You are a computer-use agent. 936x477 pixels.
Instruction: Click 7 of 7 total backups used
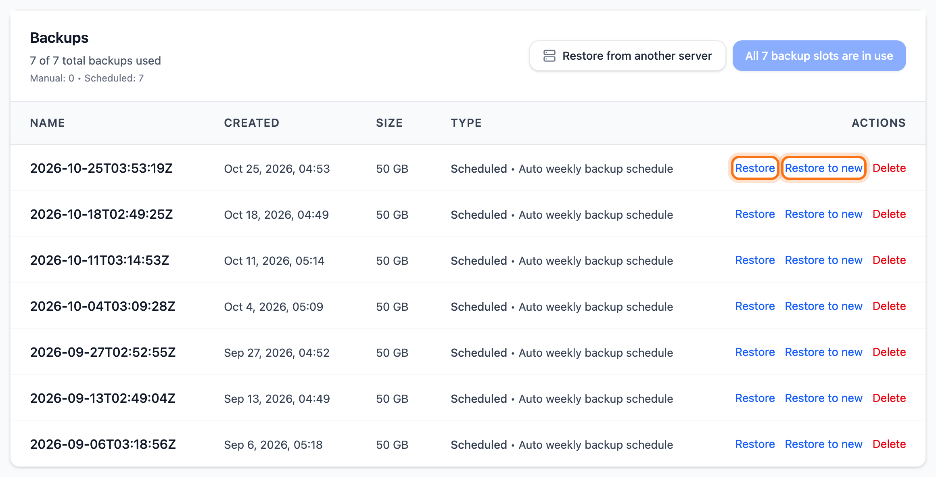click(96, 61)
